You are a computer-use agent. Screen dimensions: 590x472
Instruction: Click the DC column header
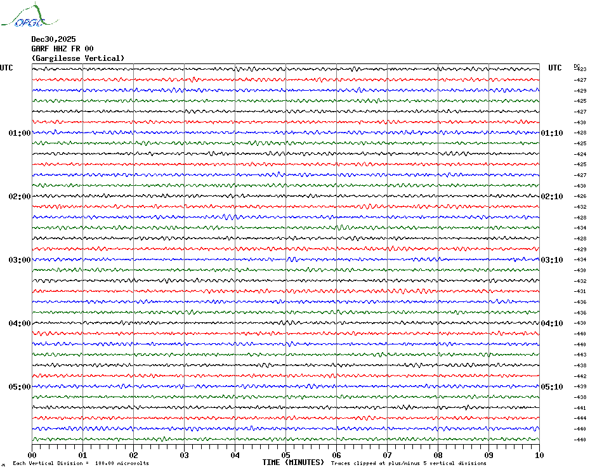577,66
